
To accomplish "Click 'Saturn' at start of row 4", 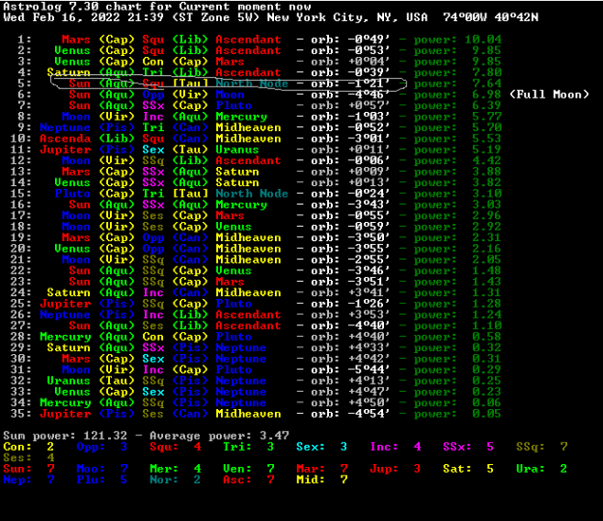I will (69, 72).
